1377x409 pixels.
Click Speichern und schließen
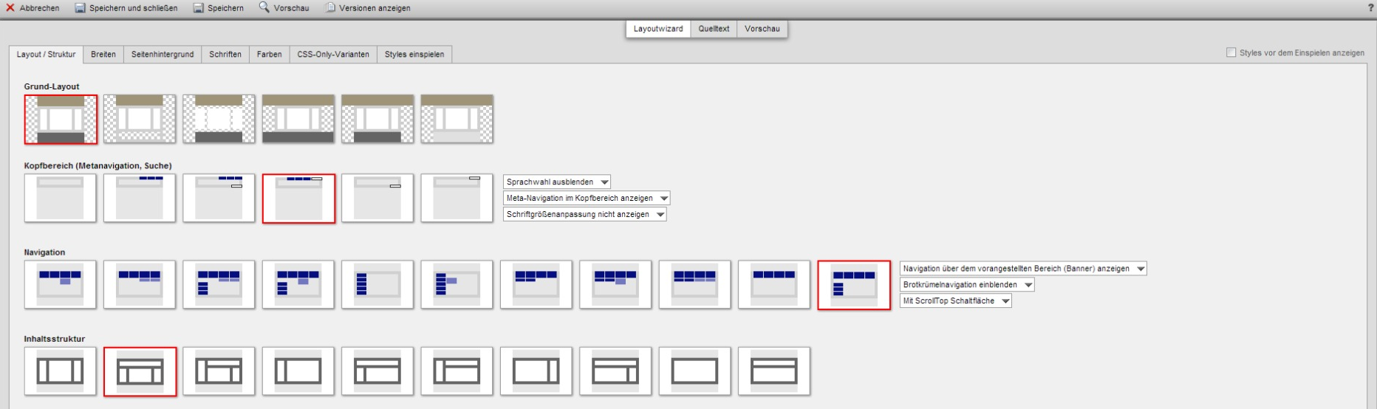point(126,8)
